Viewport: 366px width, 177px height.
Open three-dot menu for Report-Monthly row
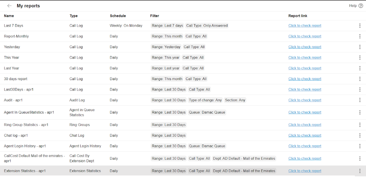pos(360,36)
